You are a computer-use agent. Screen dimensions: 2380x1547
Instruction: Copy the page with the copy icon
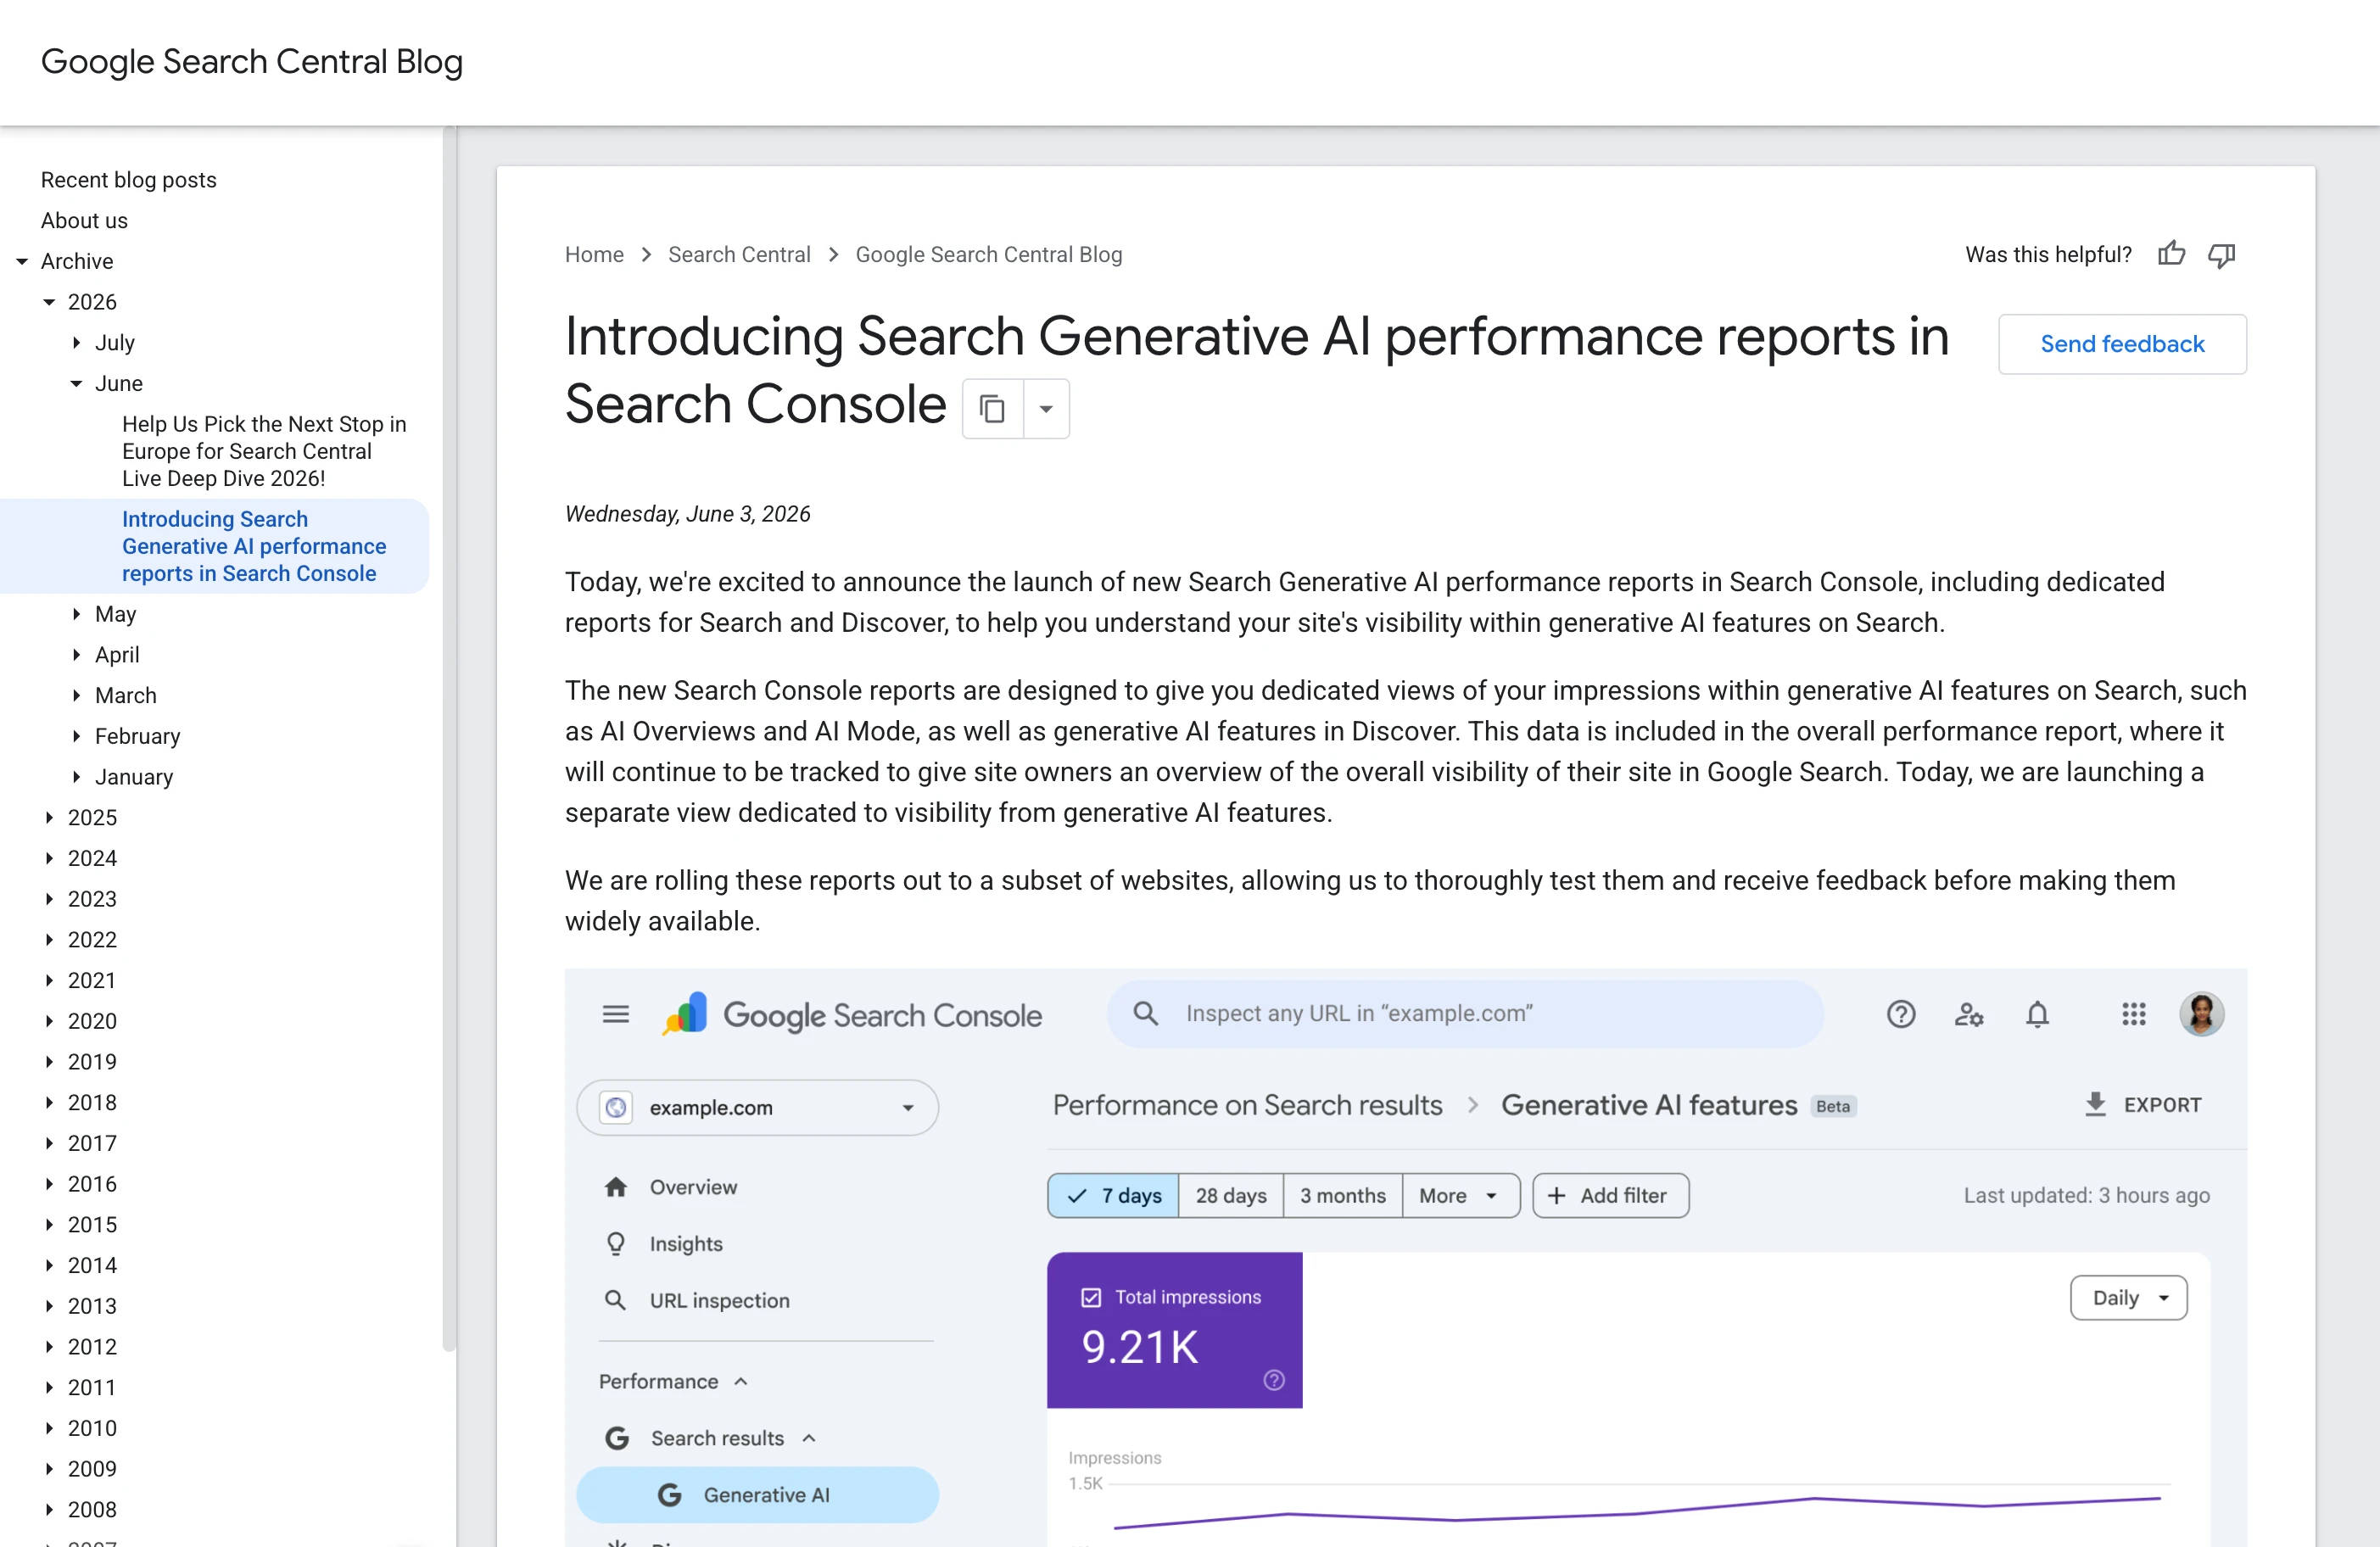(992, 408)
